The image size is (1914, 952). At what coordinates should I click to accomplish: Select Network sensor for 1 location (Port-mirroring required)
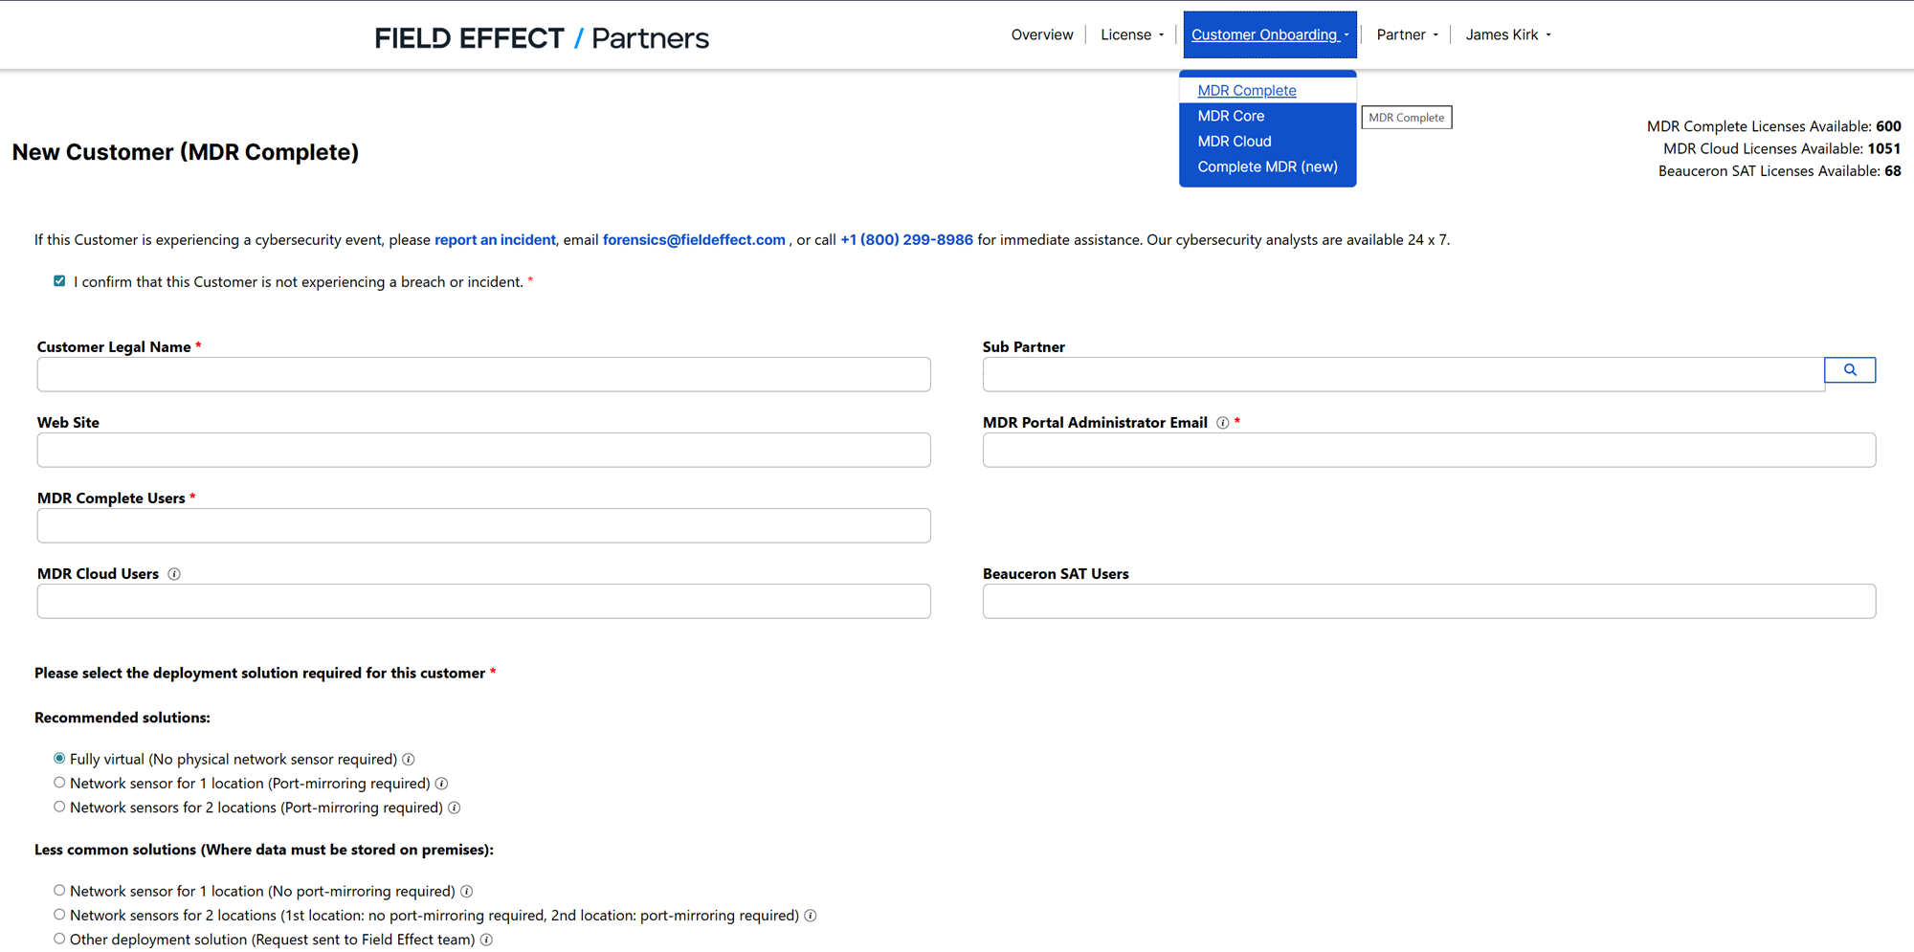pyautogui.click(x=59, y=783)
